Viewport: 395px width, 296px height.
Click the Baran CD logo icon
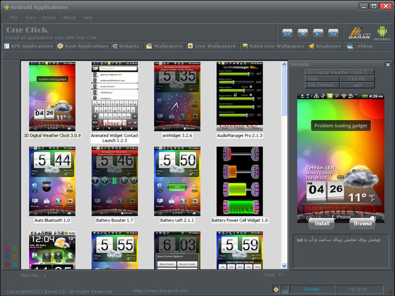[360, 33]
